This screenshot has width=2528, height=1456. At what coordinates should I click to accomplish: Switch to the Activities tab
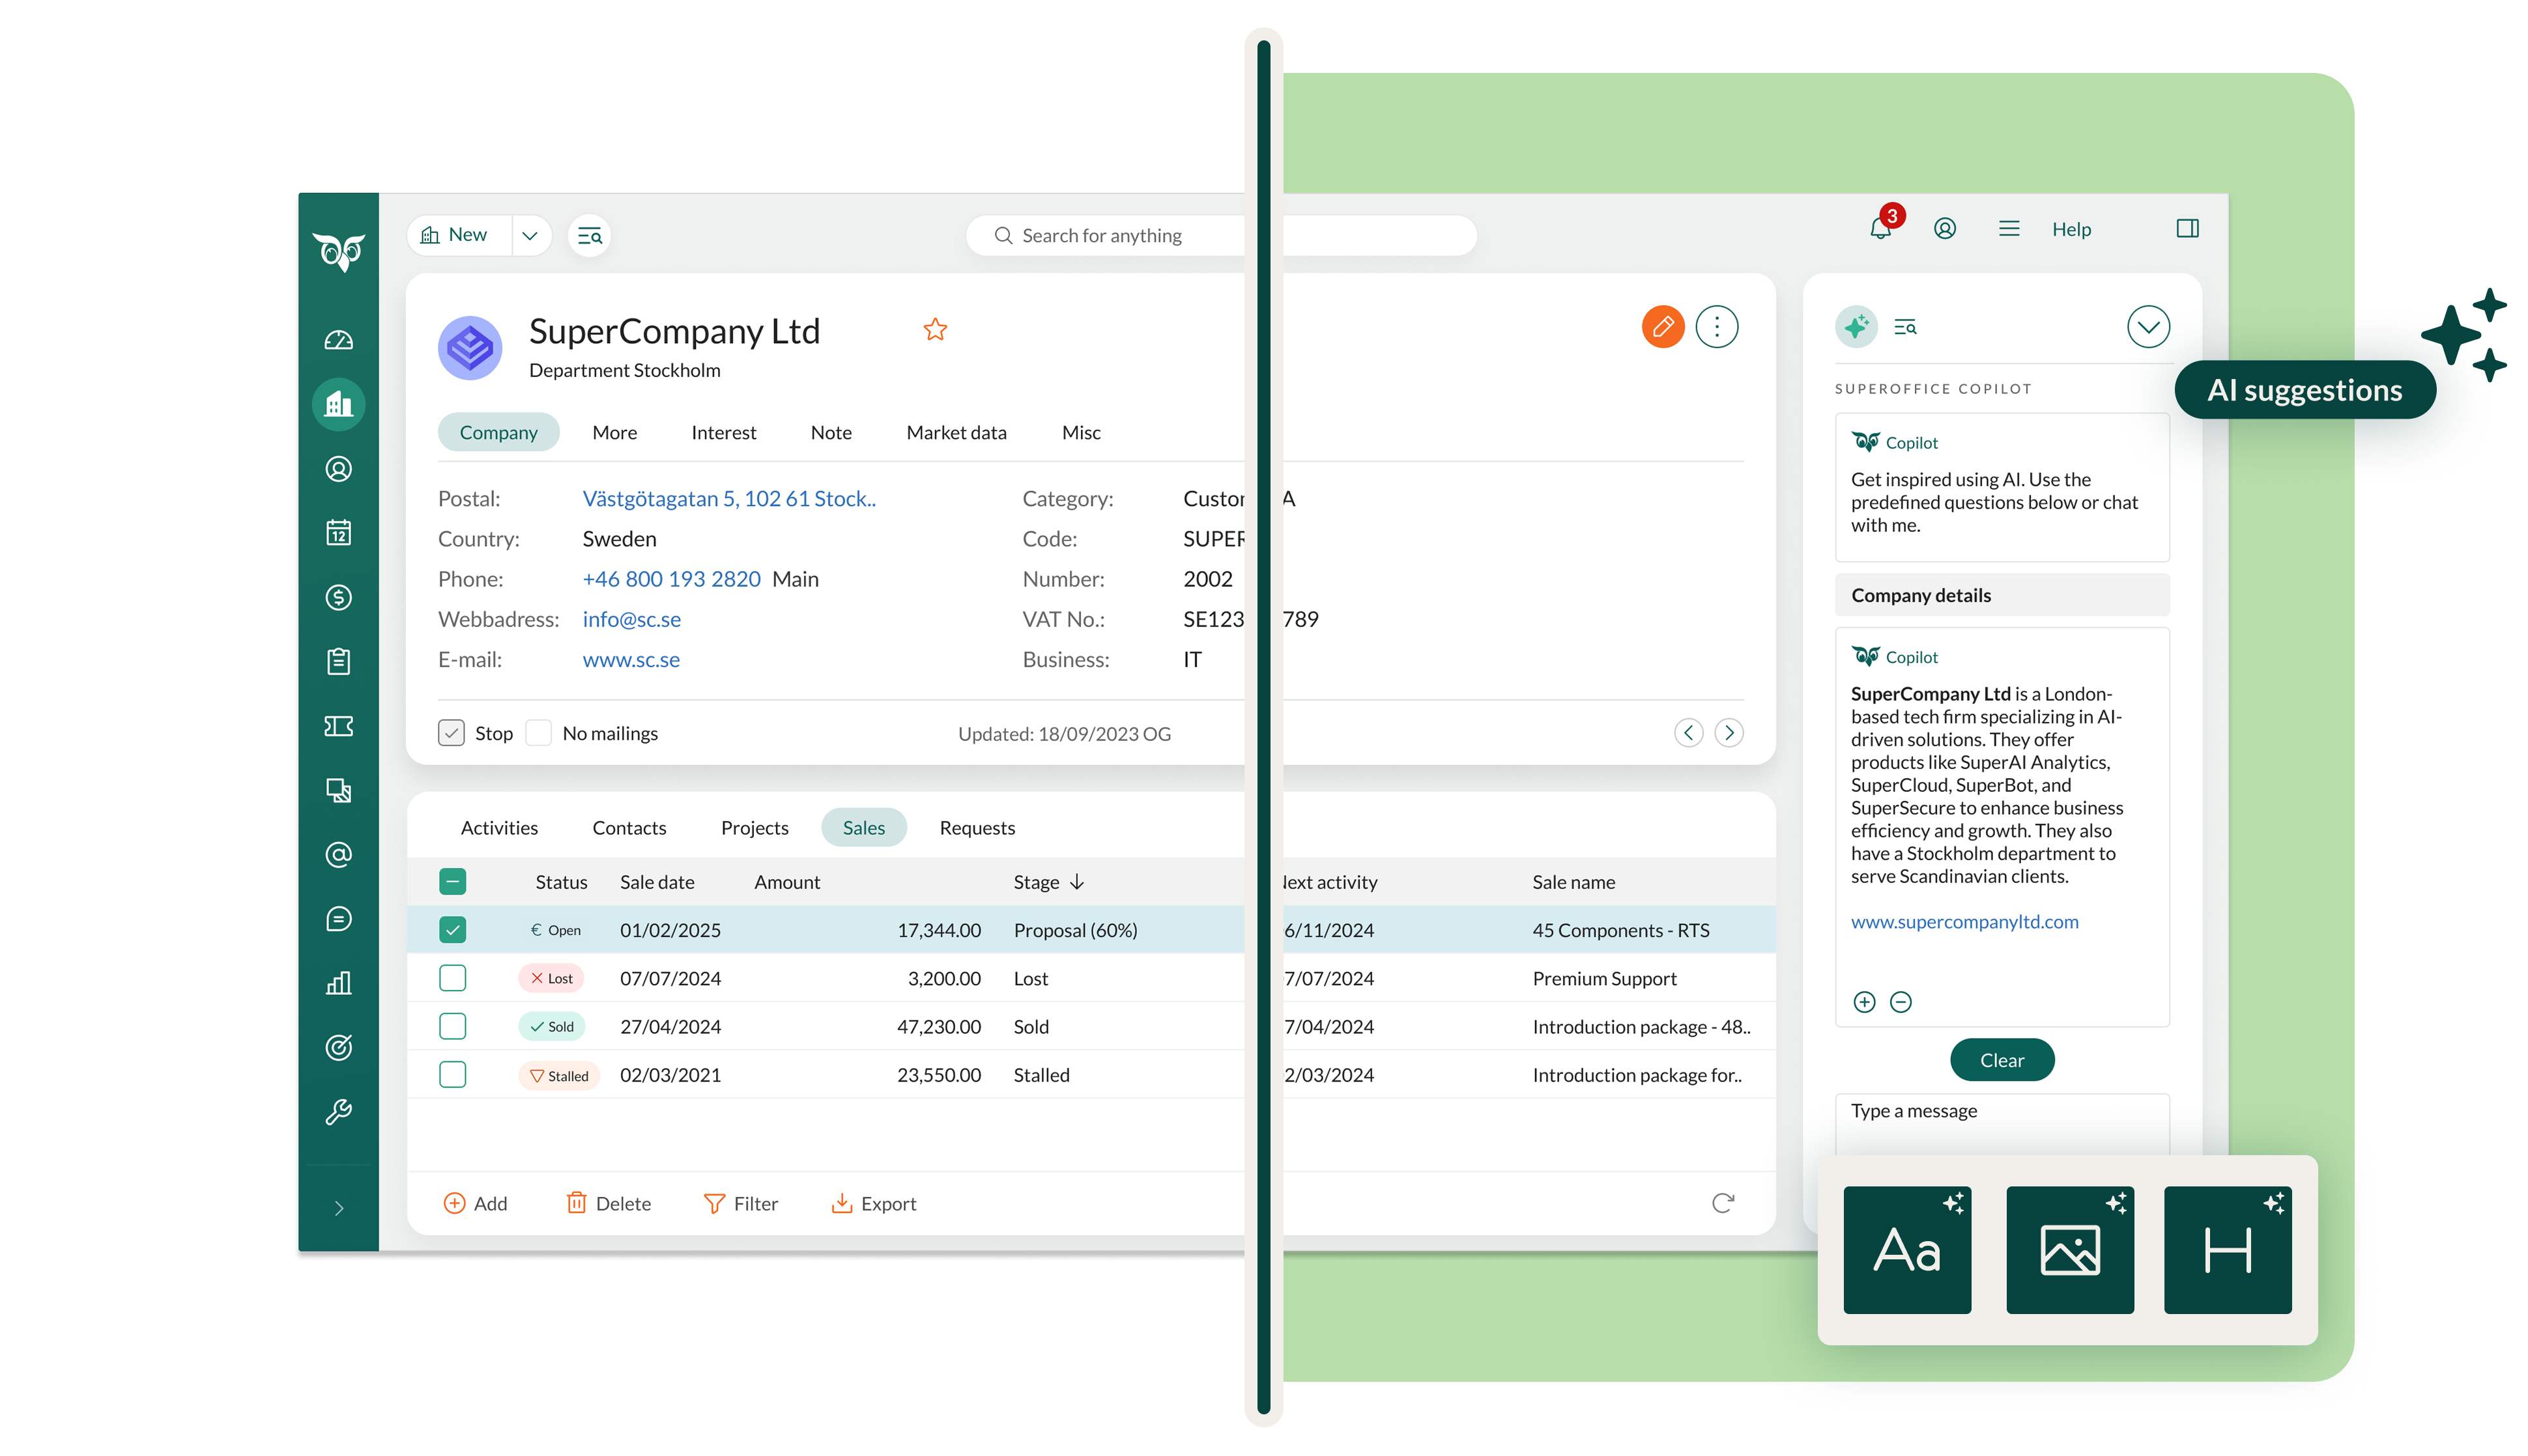(x=499, y=827)
